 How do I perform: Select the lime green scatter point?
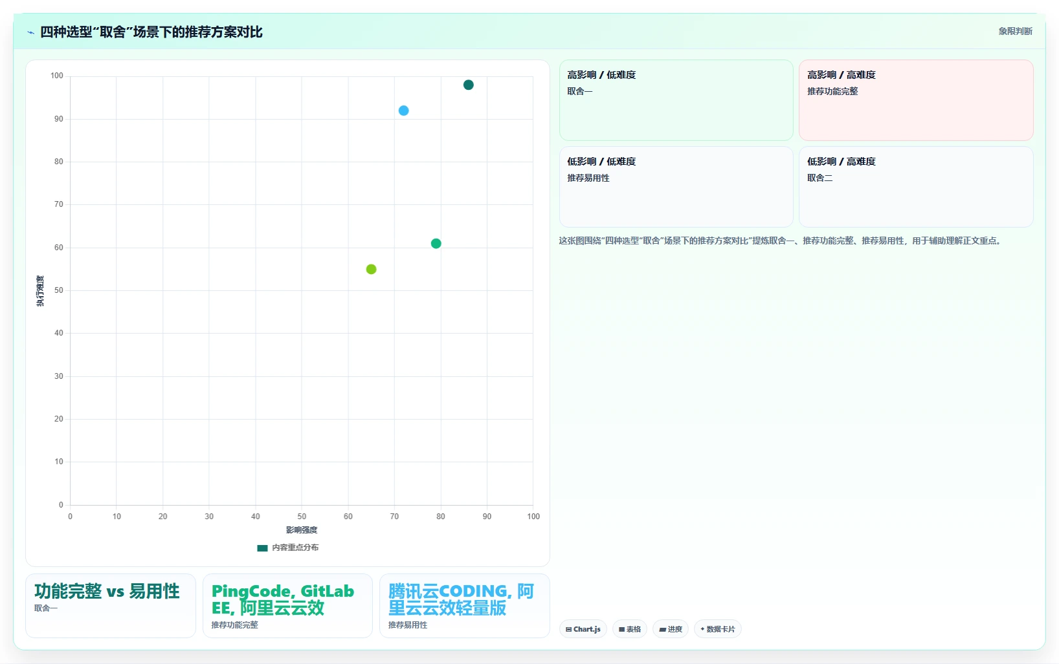(x=371, y=269)
